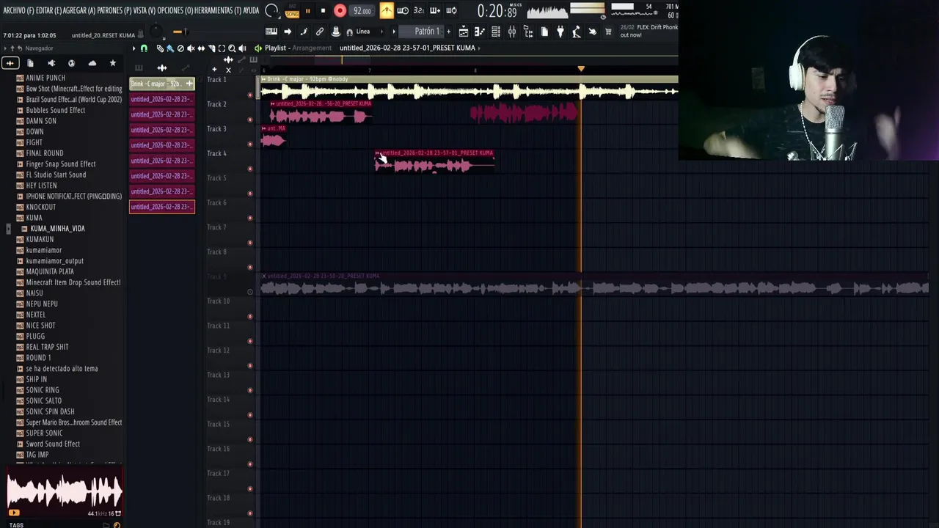Click the red record button
The image size is (939, 528).
pyautogui.click(x=340, y=10)
